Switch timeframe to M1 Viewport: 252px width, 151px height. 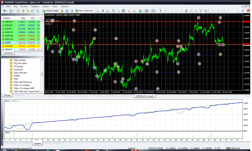pos(213,11)
